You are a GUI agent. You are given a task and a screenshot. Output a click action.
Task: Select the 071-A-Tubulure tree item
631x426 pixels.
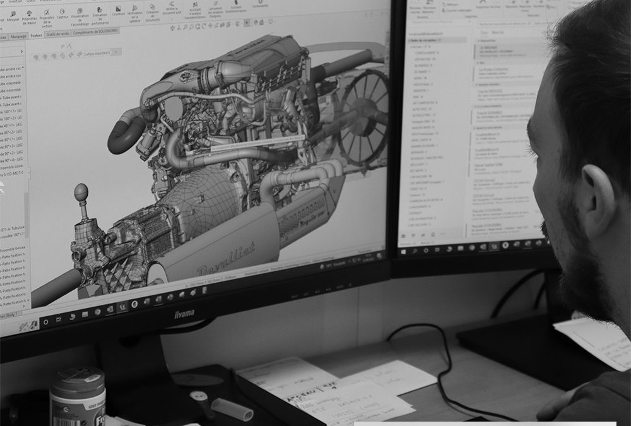(x=13, y=228)
